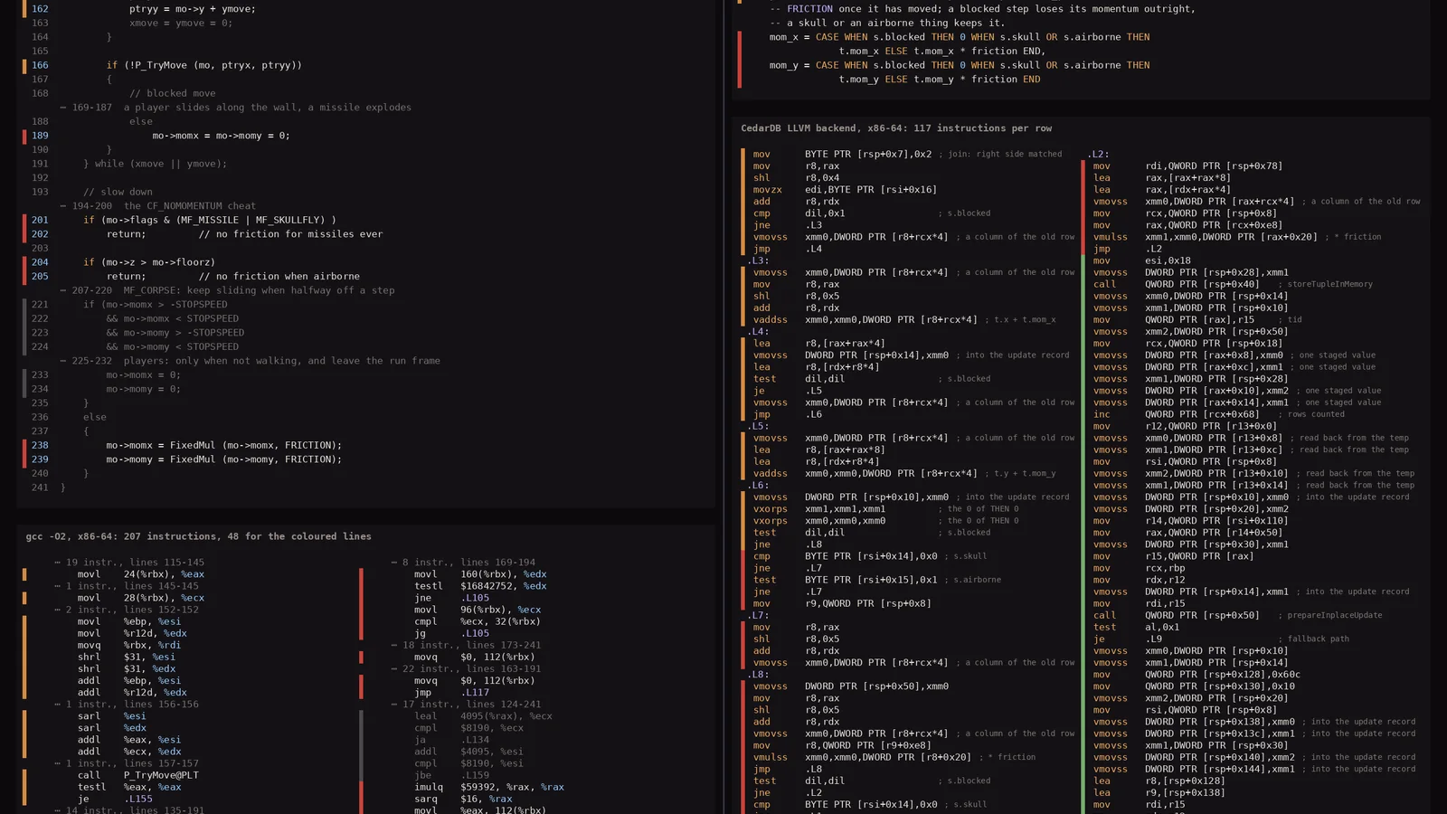The image size is (1447, 814).
Task: Click the '; rows counted' comment
Action: pos(1310,414)
